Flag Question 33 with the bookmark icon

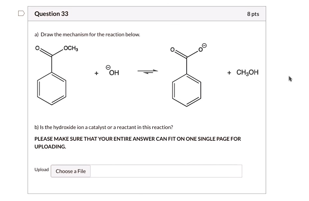tap(21, 13)
